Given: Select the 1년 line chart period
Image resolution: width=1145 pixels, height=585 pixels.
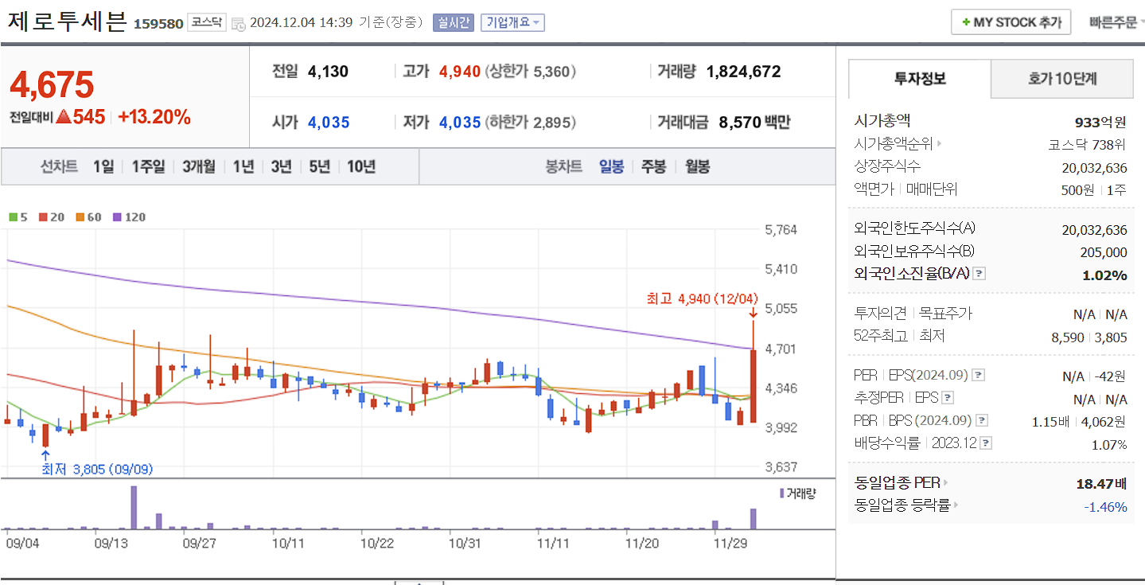Looking at the screenshot, I should 243,167.
